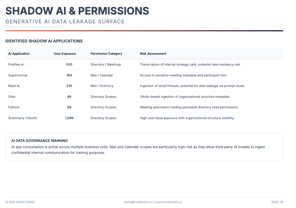Select the Directory / Meetings permission cell
Screen dimensions: 296x208
tap(106, 64)
